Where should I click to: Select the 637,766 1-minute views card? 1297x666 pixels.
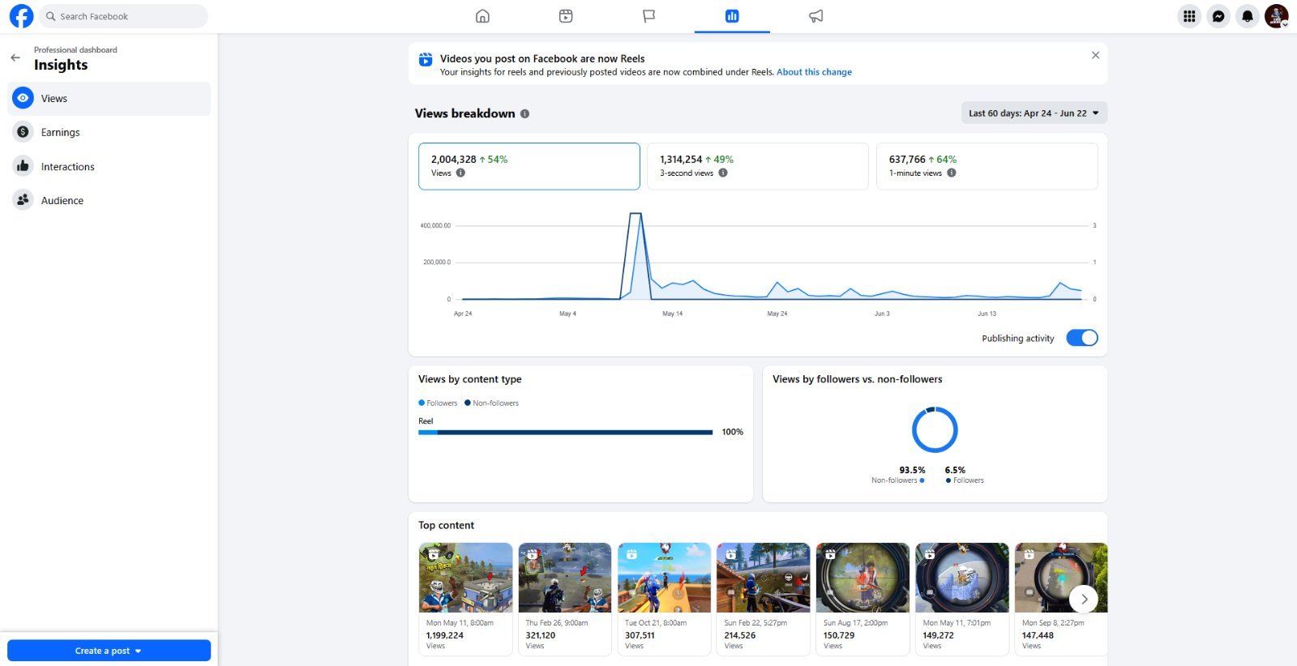(x=987, y=166)
